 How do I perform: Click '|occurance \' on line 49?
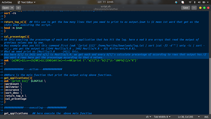[13, 90]
